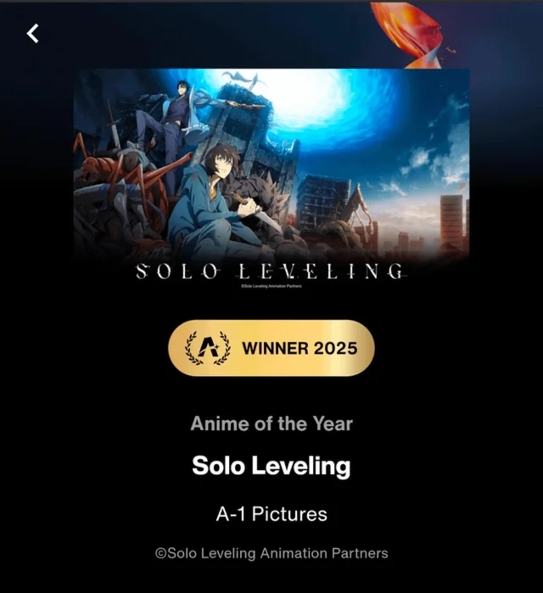The width and height of the screenshot is (543, 593).
Task: Click the SOLO LEVELING stylized logo text
Action: click(x=271, y=271)
